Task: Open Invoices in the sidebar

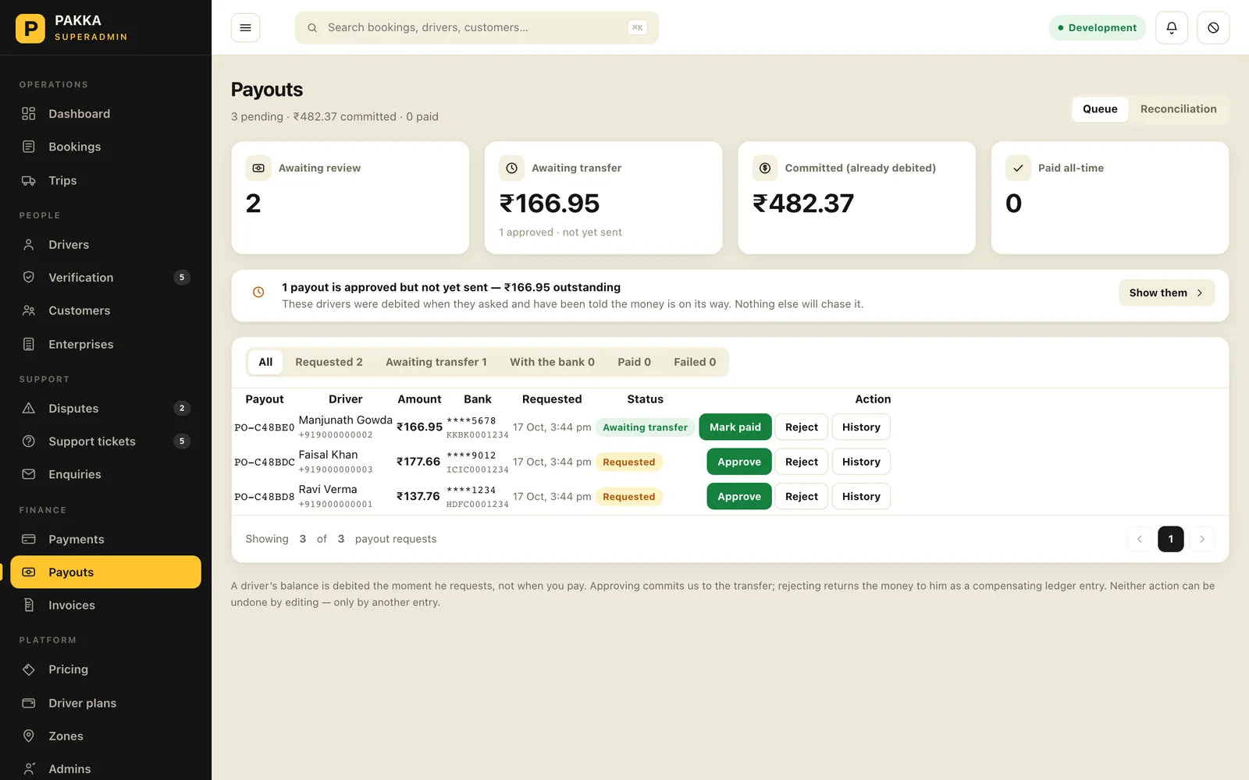Action: 106,605
